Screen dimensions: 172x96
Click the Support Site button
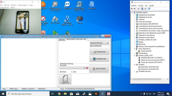65,79
